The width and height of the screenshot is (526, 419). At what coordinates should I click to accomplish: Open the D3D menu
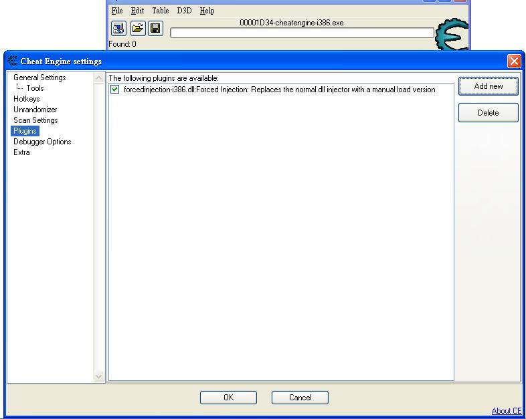tap(184, 11)
